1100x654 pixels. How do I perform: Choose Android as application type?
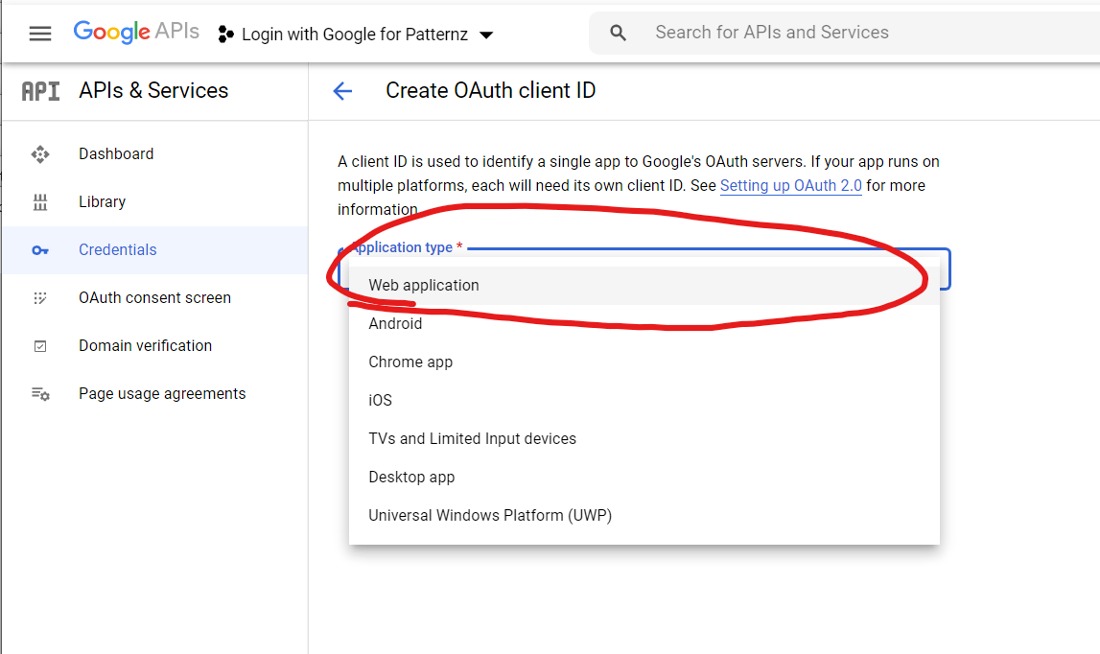pyautogui.click(x=395, y=324)
